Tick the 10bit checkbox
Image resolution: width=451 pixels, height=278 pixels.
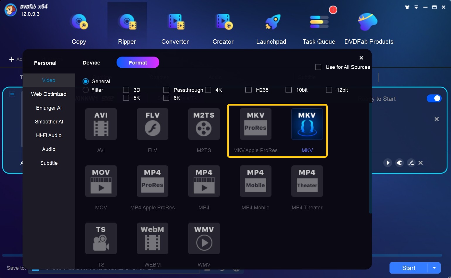click(x=288, y=90)
